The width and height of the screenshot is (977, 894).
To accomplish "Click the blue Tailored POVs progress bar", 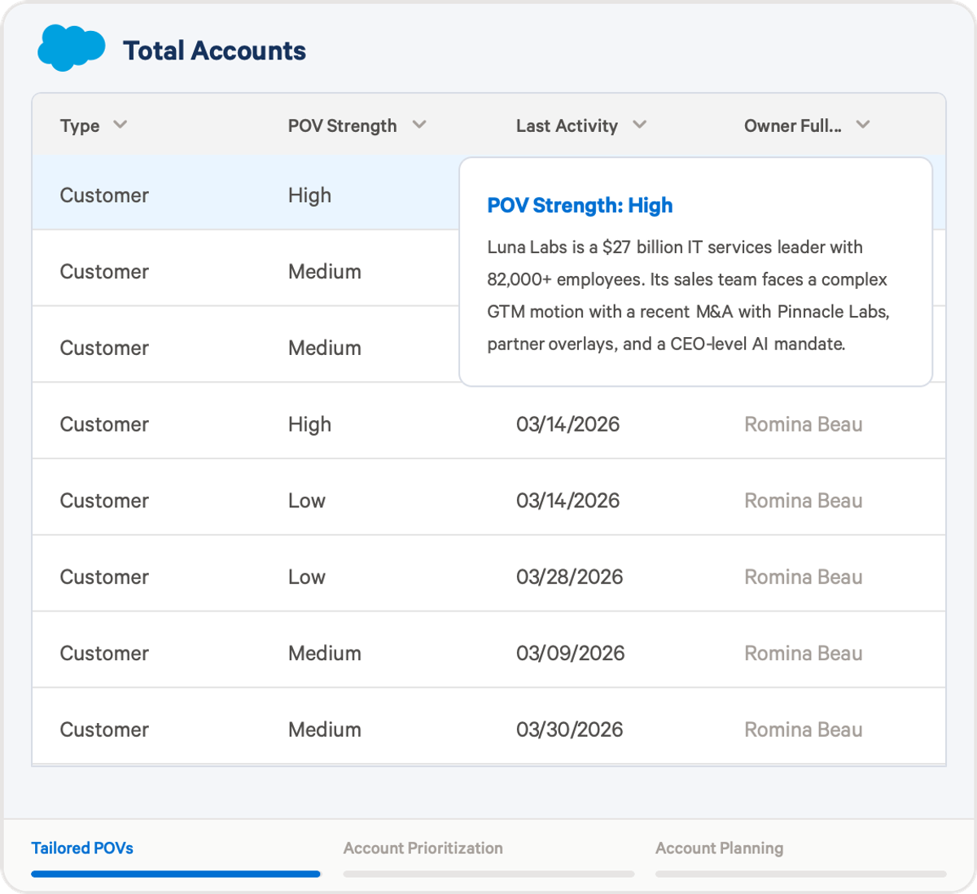I will tap(176, 874).
